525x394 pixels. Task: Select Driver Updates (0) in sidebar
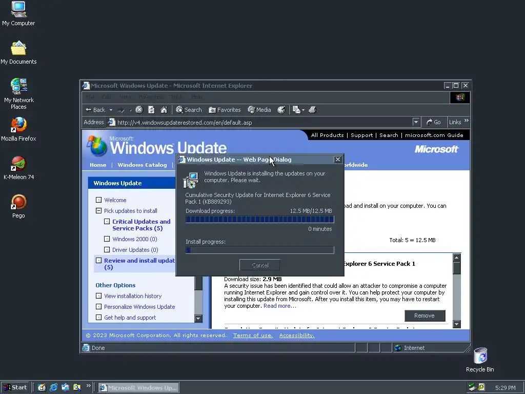tap(135, 250)
